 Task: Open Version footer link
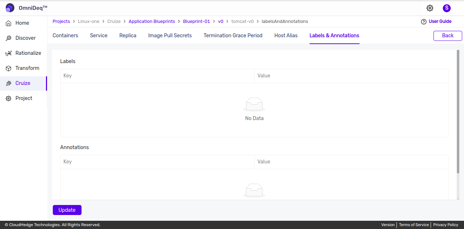pos(388,225)
